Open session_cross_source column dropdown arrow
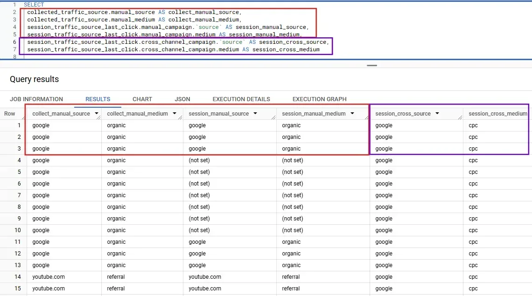This screenshot has width=532, height=296. [x=438, y=113]
